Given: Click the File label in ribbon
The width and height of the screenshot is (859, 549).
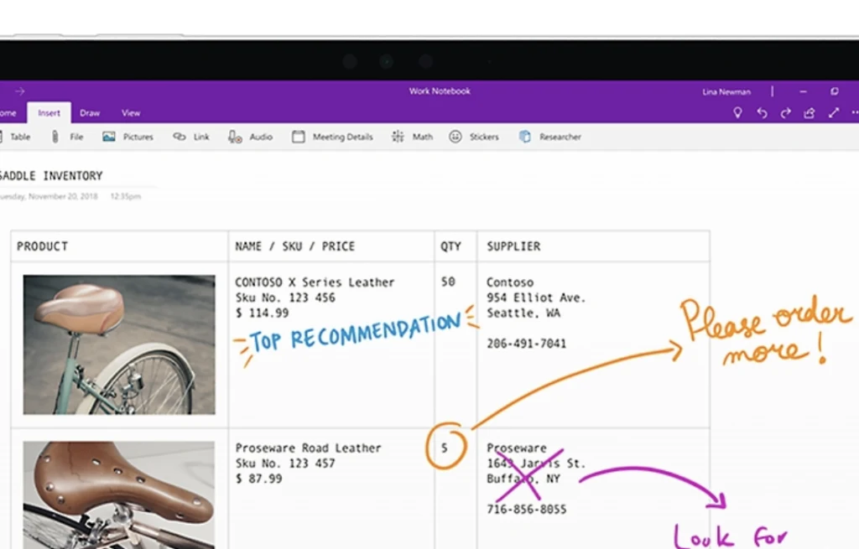Looking at the screenshot, I should pos(76,137).
